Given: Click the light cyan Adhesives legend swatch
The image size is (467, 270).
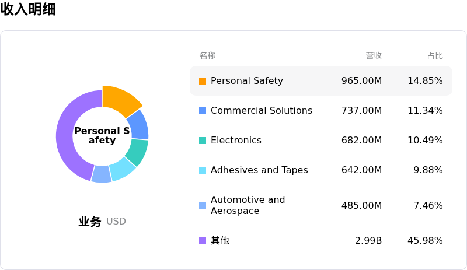Looking at the screenshot, I should (203, 170).
